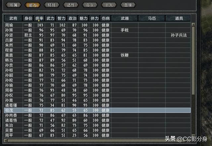Select officer 孙权 in the list
212x146 pixels.
(x=97, y=95)
